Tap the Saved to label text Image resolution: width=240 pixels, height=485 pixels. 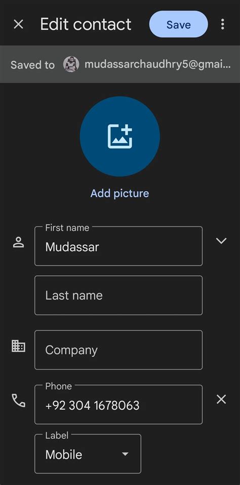point(33,65)
